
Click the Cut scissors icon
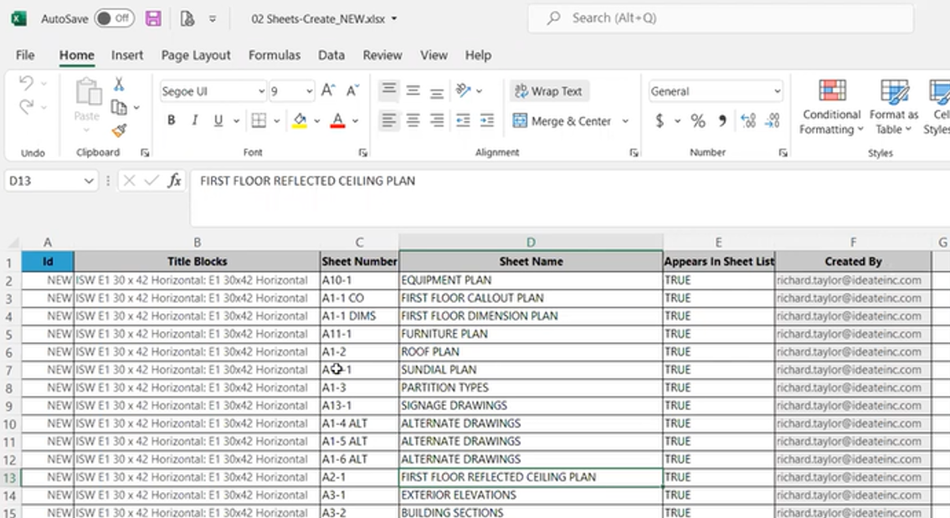tap(119, 84)
